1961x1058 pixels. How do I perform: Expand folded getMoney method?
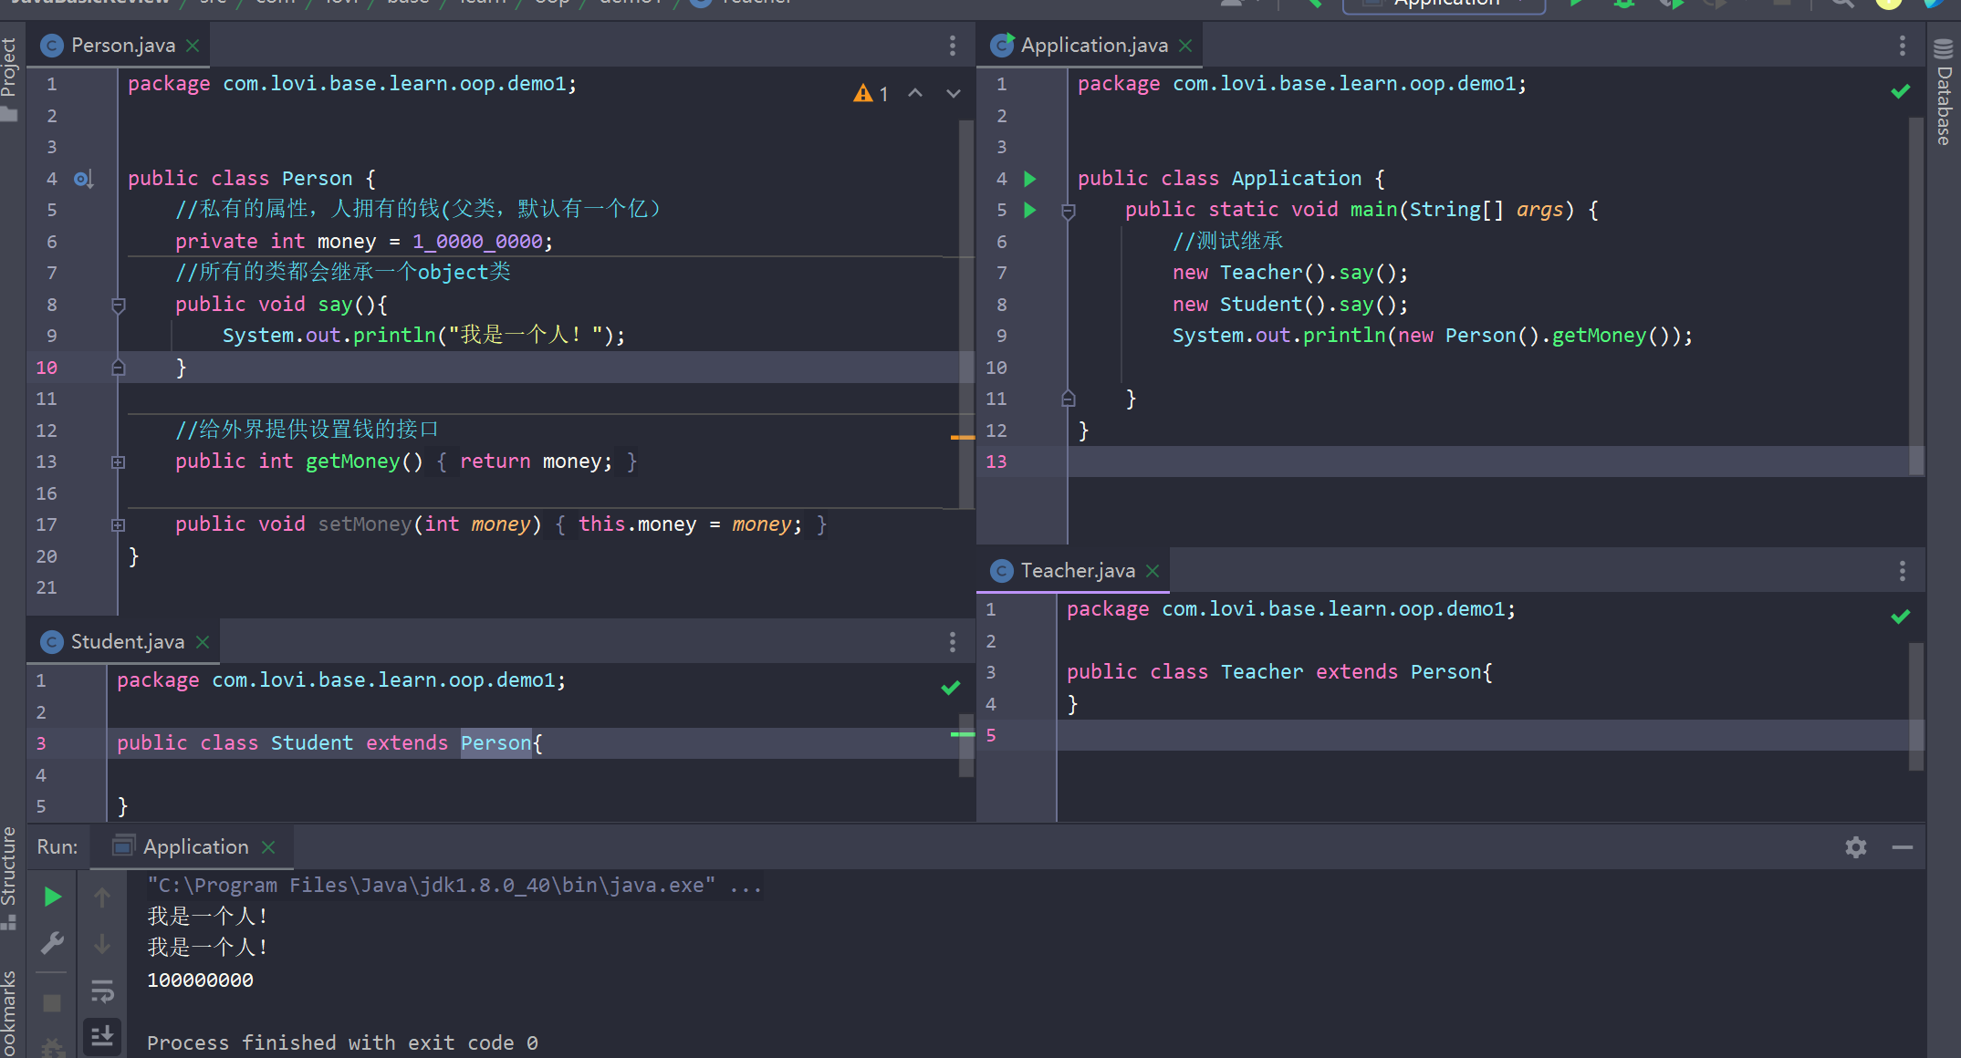(x=118, y=462)
